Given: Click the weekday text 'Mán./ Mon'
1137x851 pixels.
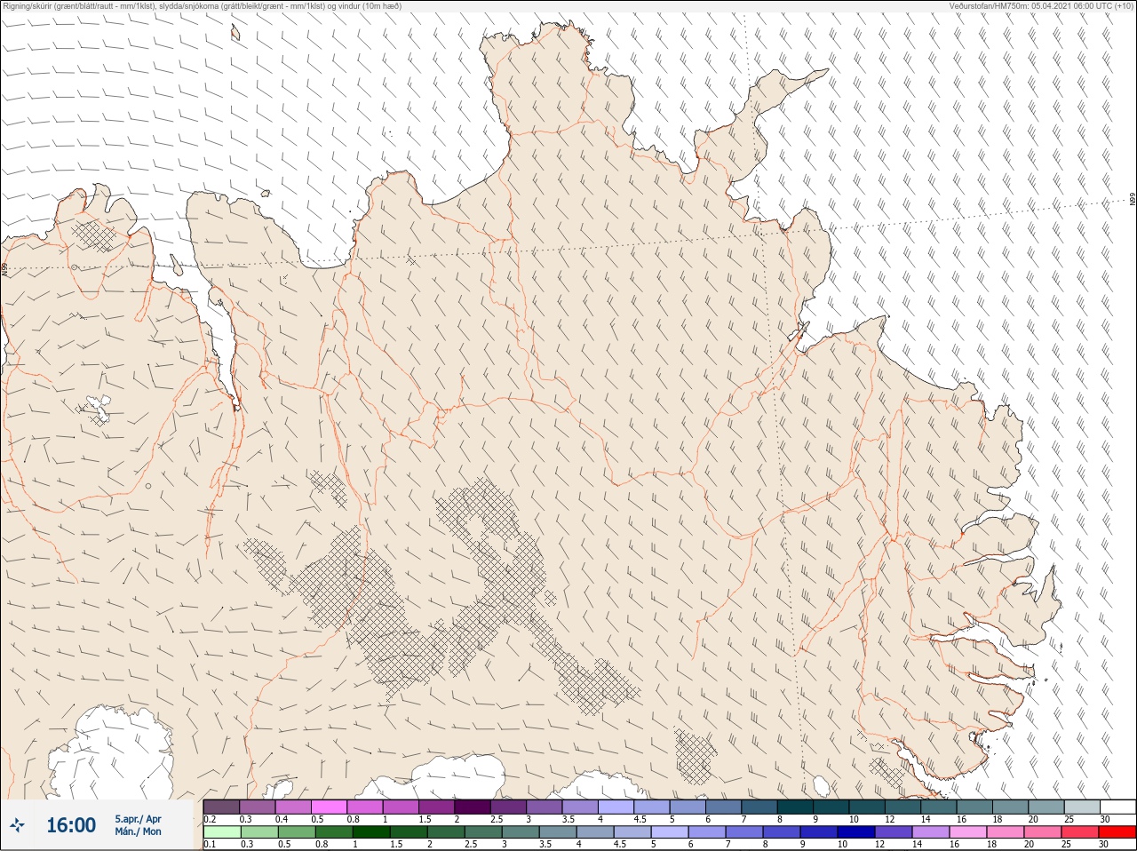Looking at the screenshot, I should pos(138,832).
